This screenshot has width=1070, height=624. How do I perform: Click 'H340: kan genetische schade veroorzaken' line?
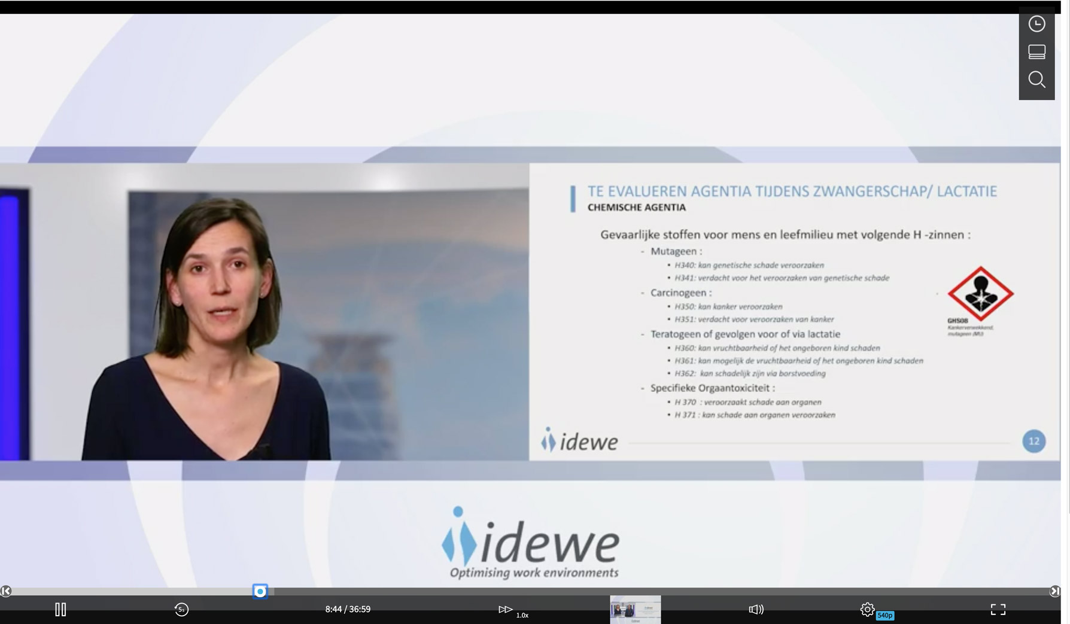749,265
